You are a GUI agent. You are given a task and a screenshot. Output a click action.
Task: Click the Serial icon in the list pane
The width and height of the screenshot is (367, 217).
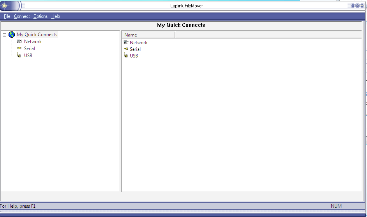pos(126,49)
